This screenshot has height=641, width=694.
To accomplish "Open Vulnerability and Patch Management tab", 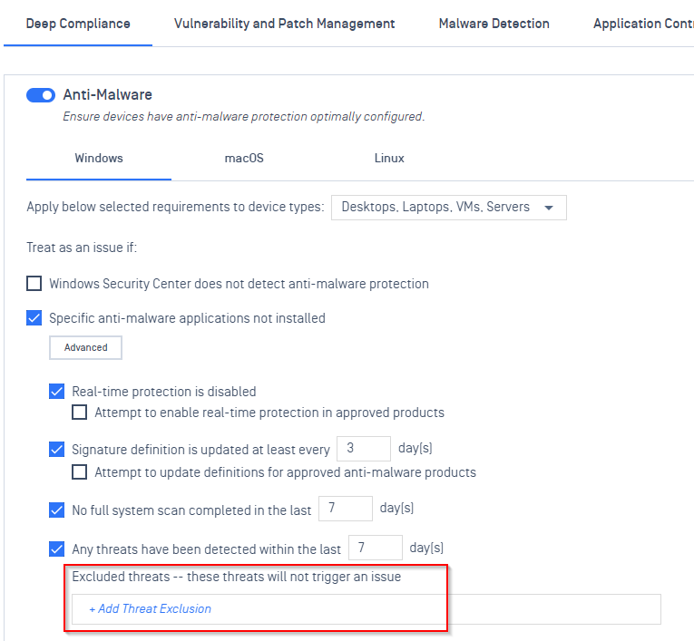I will (x=284, y=24).
